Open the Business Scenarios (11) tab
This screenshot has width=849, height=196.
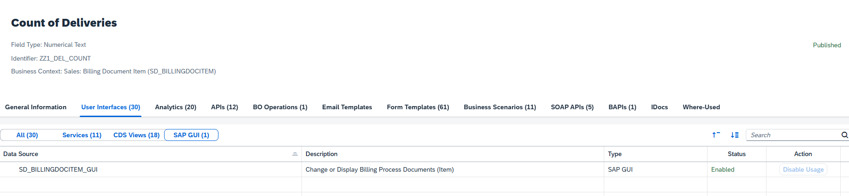click(x=500, y=107)
